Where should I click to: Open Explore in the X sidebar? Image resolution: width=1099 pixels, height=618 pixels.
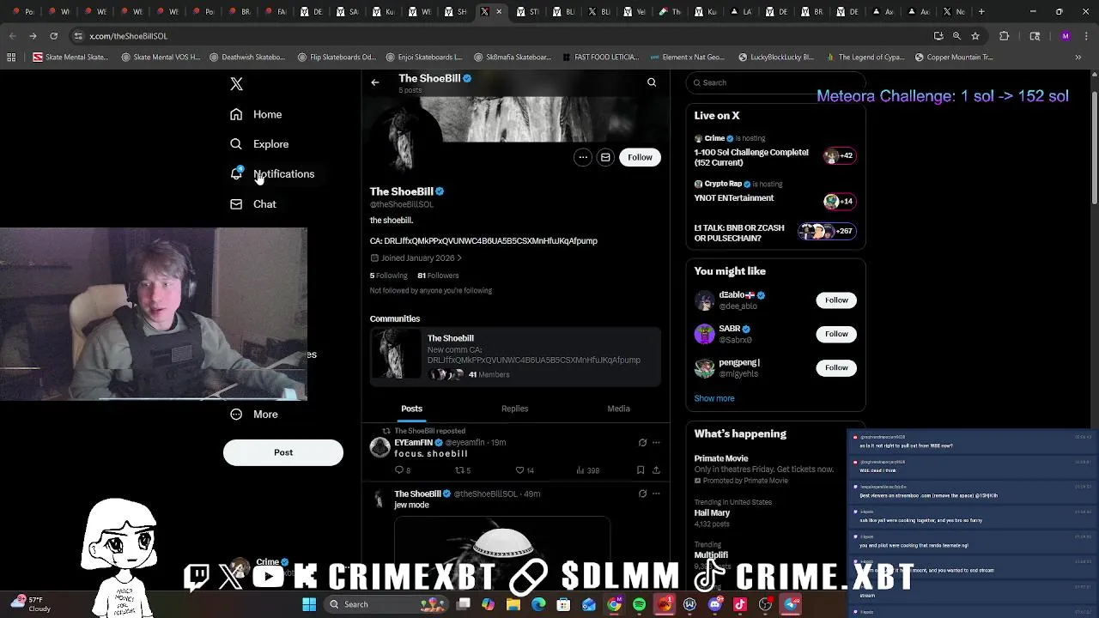point(259,144)
